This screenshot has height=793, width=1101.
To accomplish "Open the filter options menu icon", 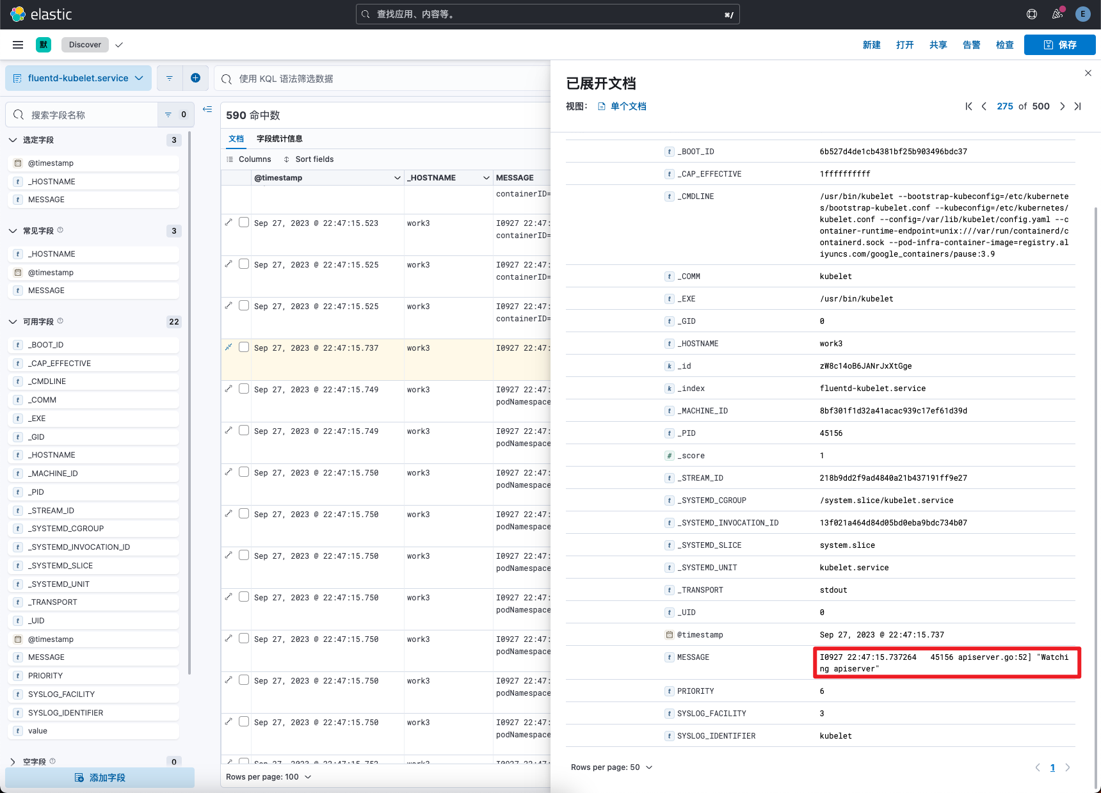I will click(x=170, y=78).
